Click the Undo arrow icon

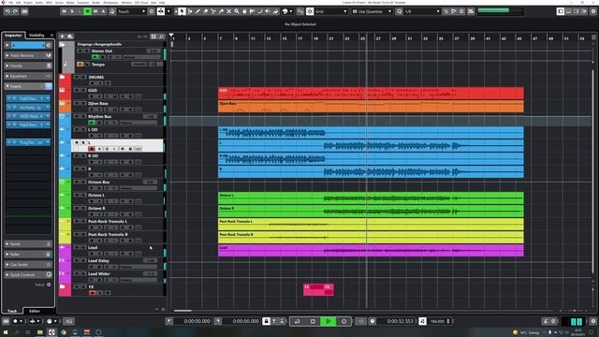click(7, 11)
